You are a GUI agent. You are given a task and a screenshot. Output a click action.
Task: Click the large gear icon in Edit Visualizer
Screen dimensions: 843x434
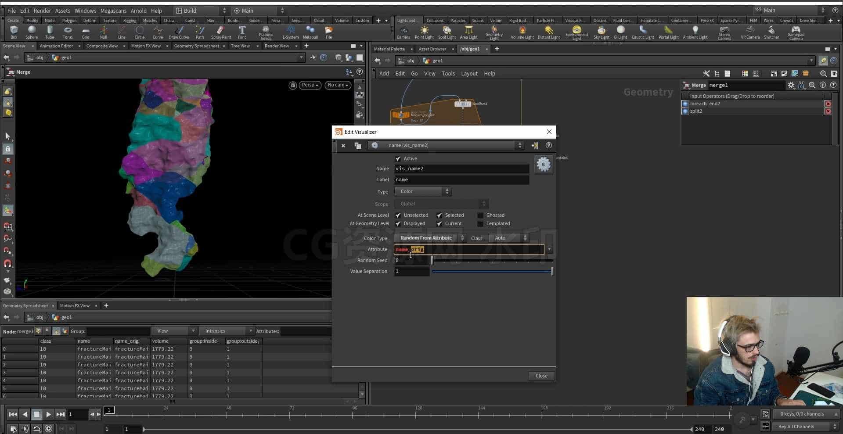543,164
